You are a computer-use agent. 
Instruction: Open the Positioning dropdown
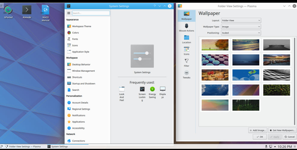[x=241, y=33]
